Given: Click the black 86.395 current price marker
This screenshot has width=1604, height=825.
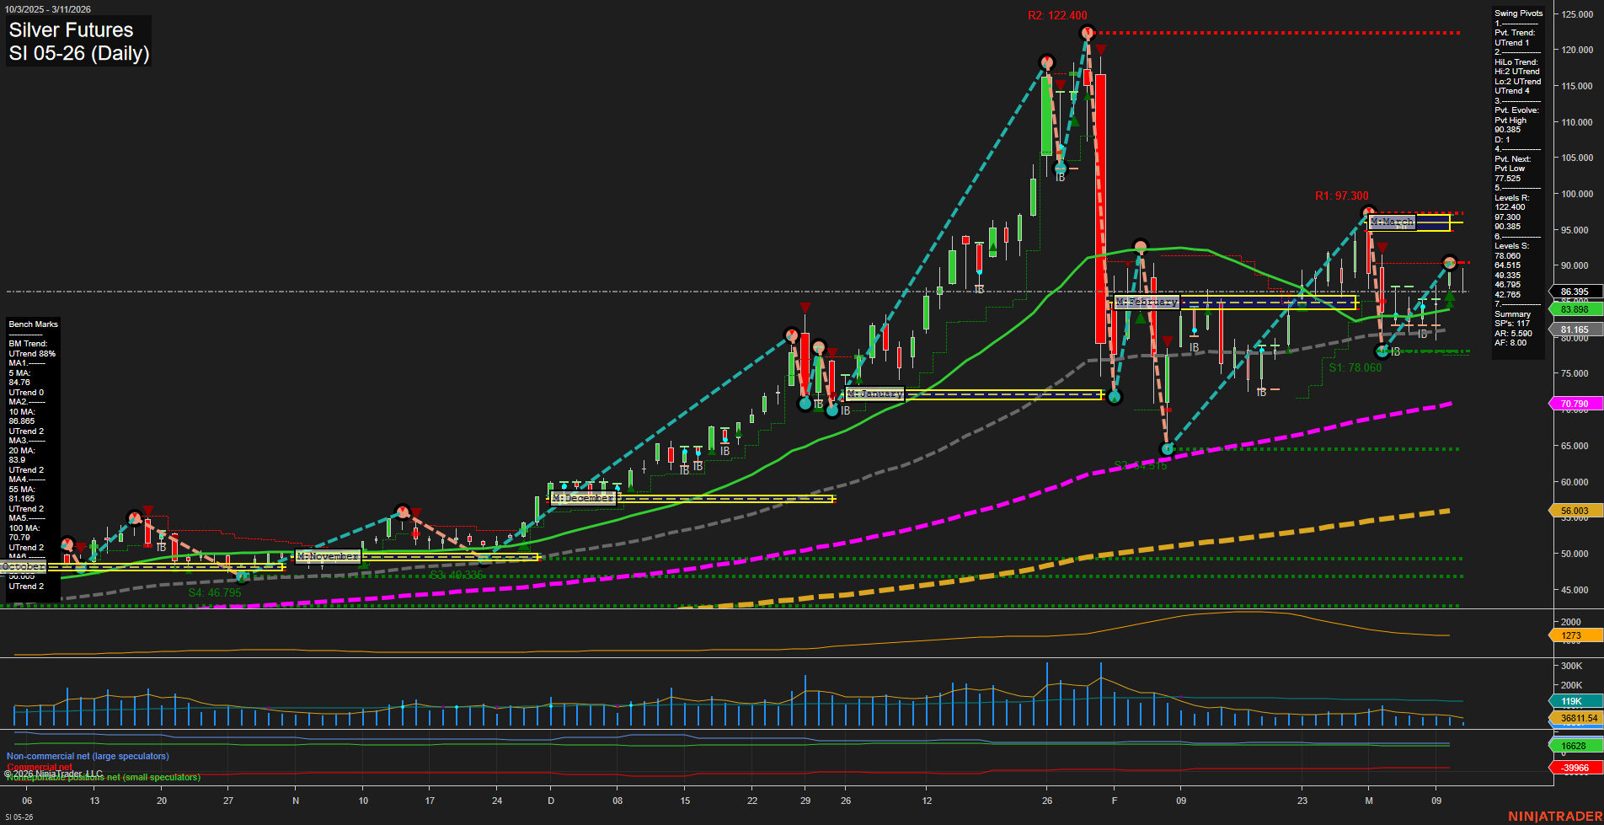Looking at the screenshot, I should point(1575,292).
